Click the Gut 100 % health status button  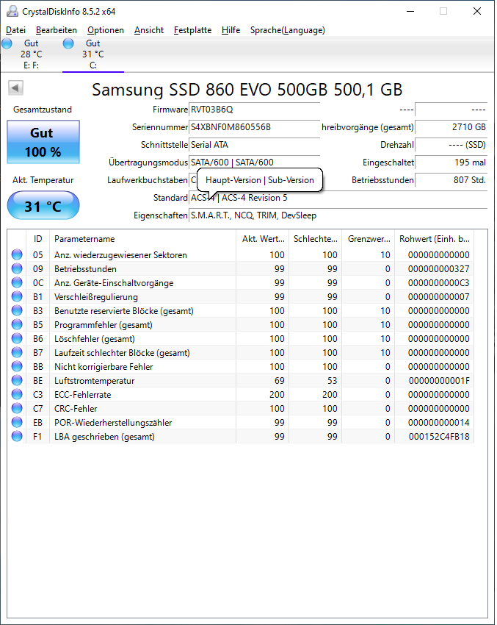[x=43, y=142]
